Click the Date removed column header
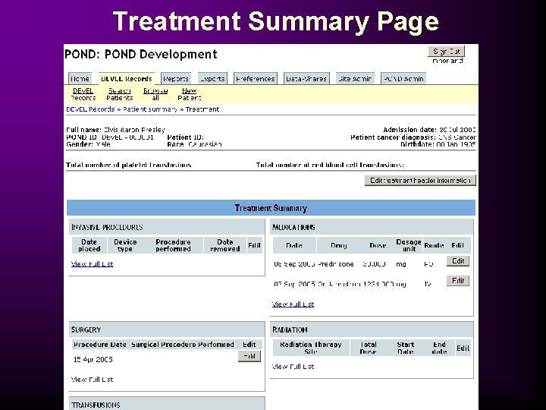Image resolution: width=546 pixels, height=410 pixels. coord(225,245)
